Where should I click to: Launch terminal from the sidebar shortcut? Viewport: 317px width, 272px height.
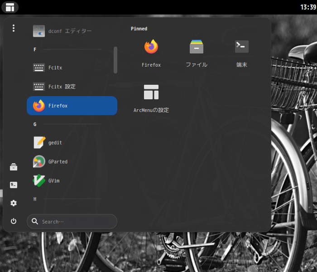coord(14,185)
